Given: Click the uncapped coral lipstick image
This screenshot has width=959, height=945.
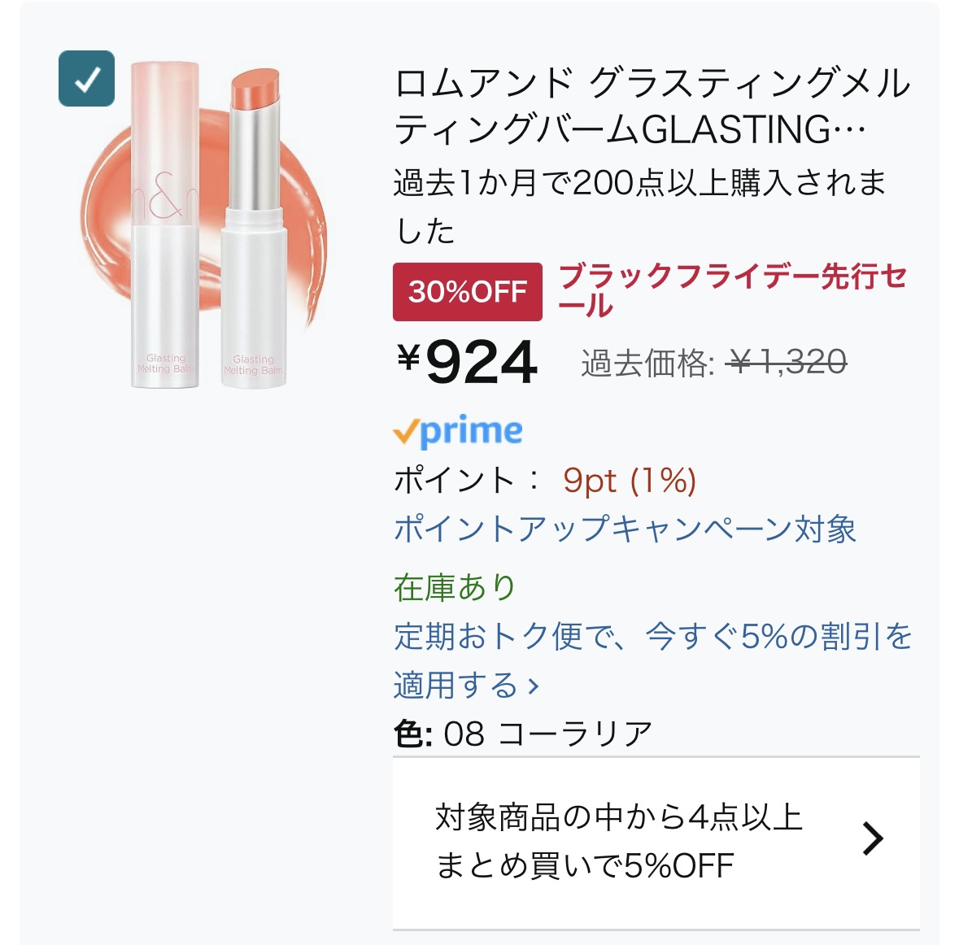Looking at the screenshot, I should click(x=254, y=228).
